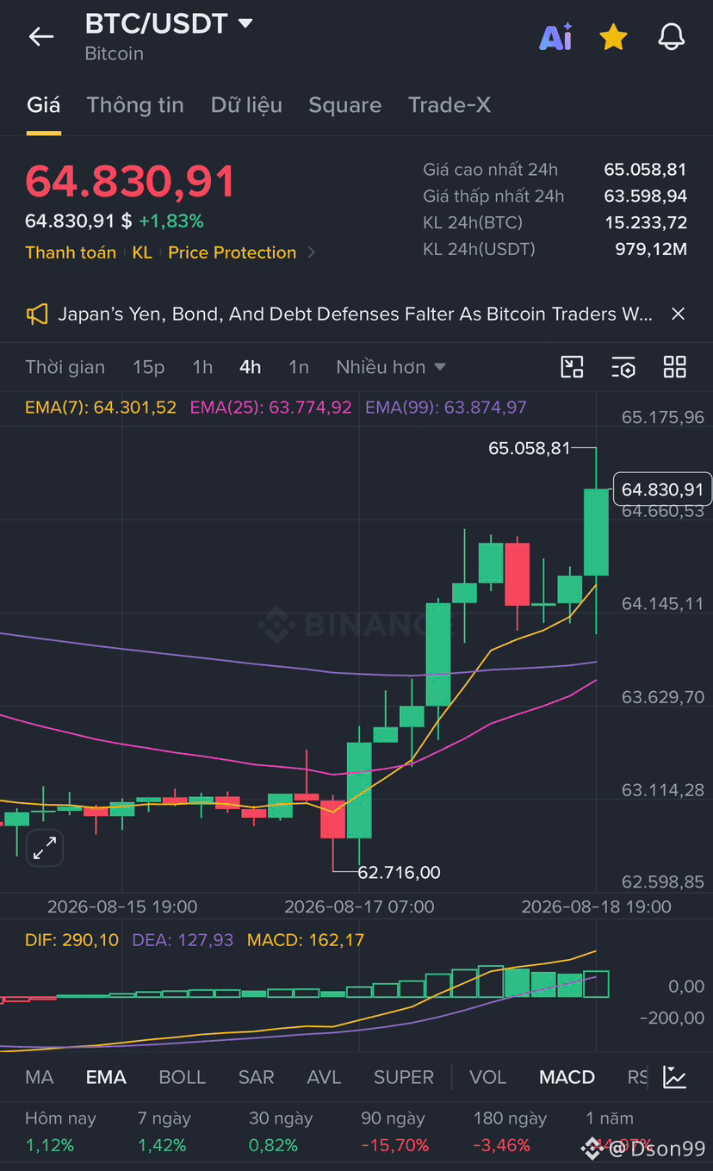Tap the large red price 64.830,91
The image size is (713, 1171).
[130, 182]
